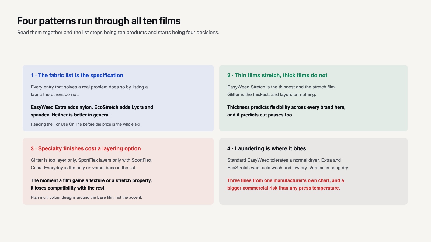
Task: Click the title 'Four patterns run through all ten films'
Action: (99, 21)
